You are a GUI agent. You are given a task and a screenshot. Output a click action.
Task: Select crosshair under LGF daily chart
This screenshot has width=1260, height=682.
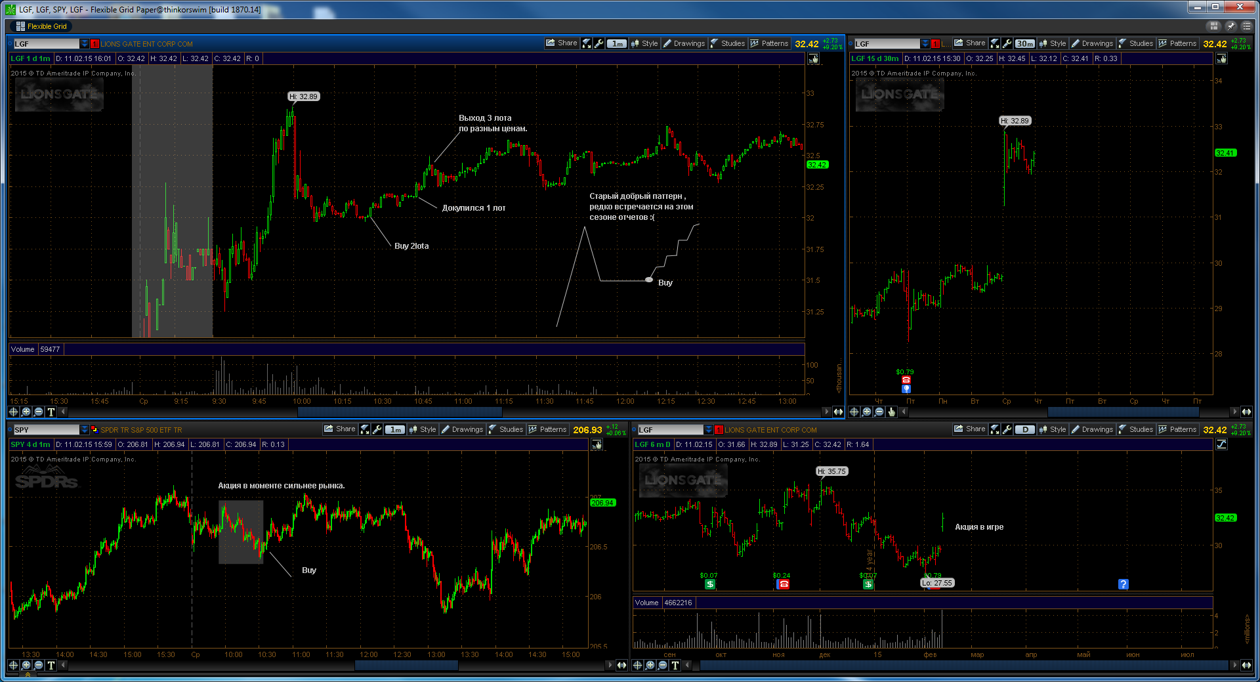click(x=637, y=665)
